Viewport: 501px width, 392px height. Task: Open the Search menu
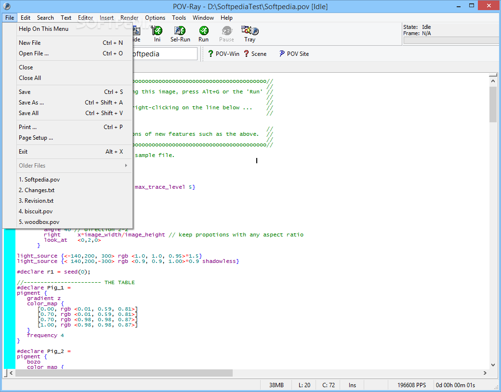coord(45,17)
